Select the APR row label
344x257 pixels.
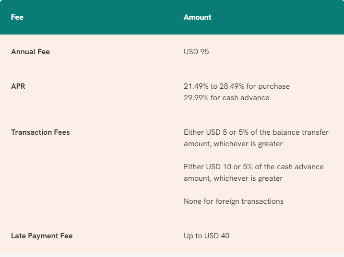(18, 86)
